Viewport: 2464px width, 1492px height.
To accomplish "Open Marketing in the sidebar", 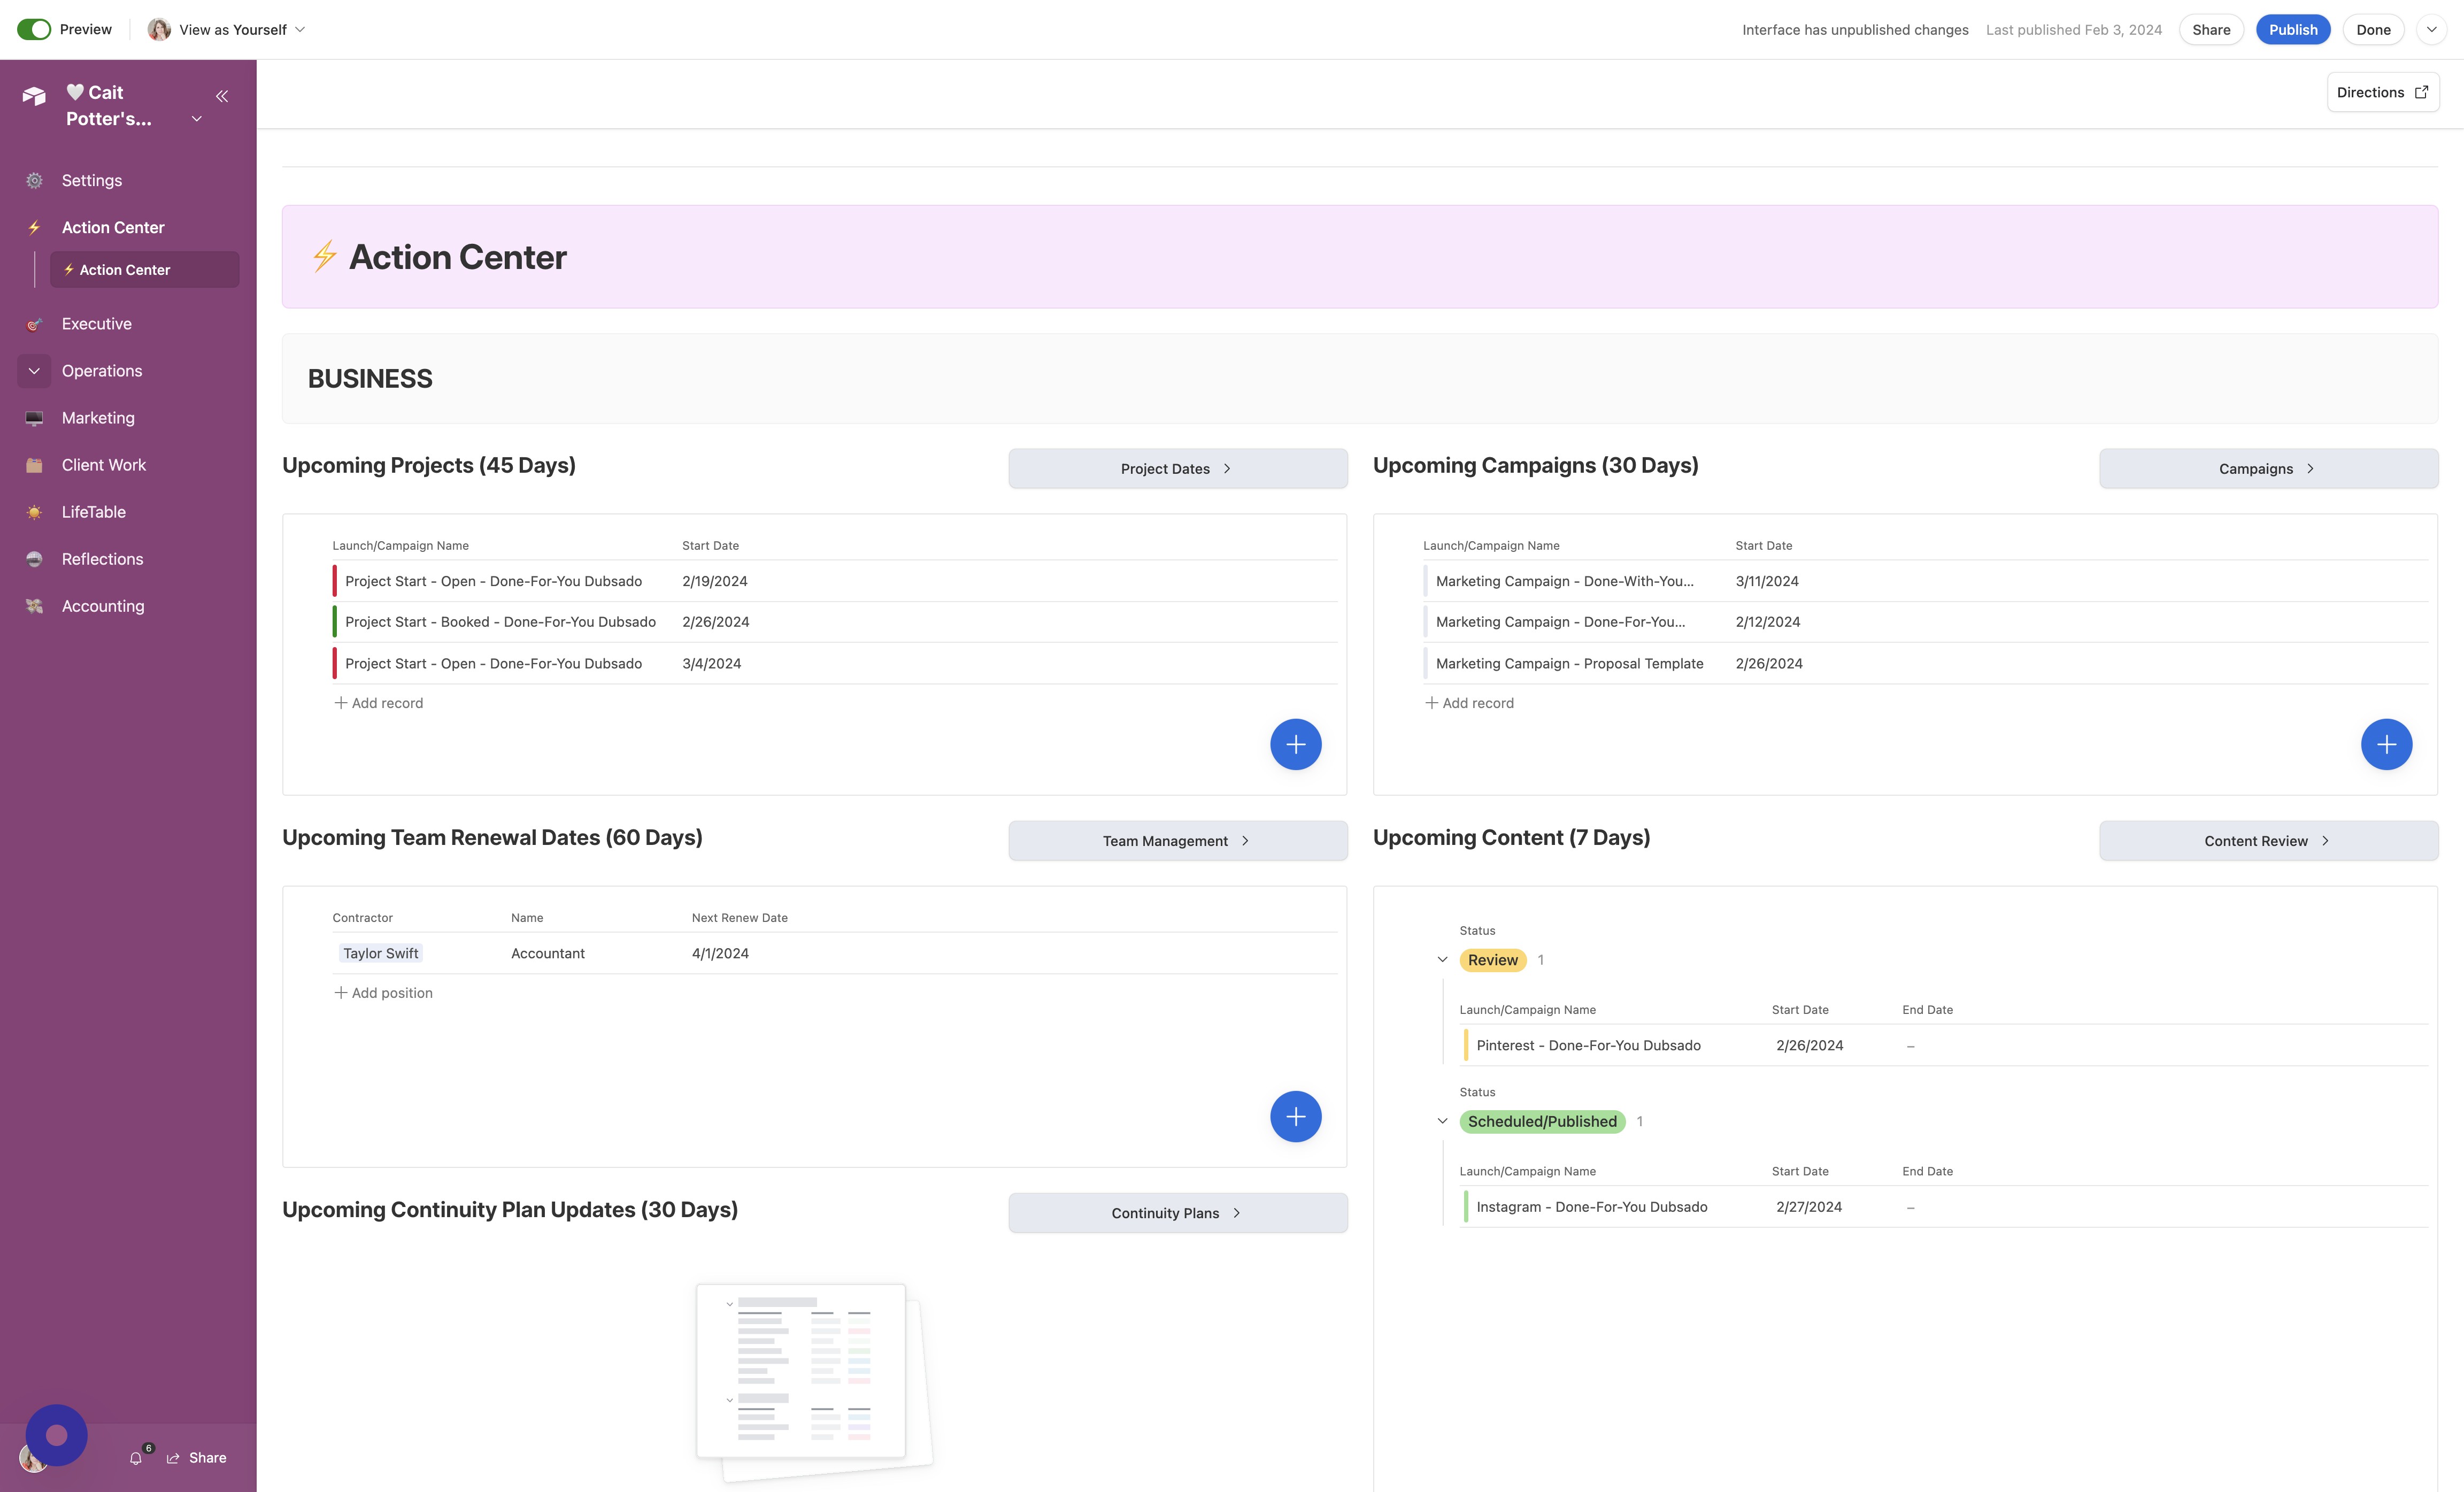I will click(x=98, y=418).
